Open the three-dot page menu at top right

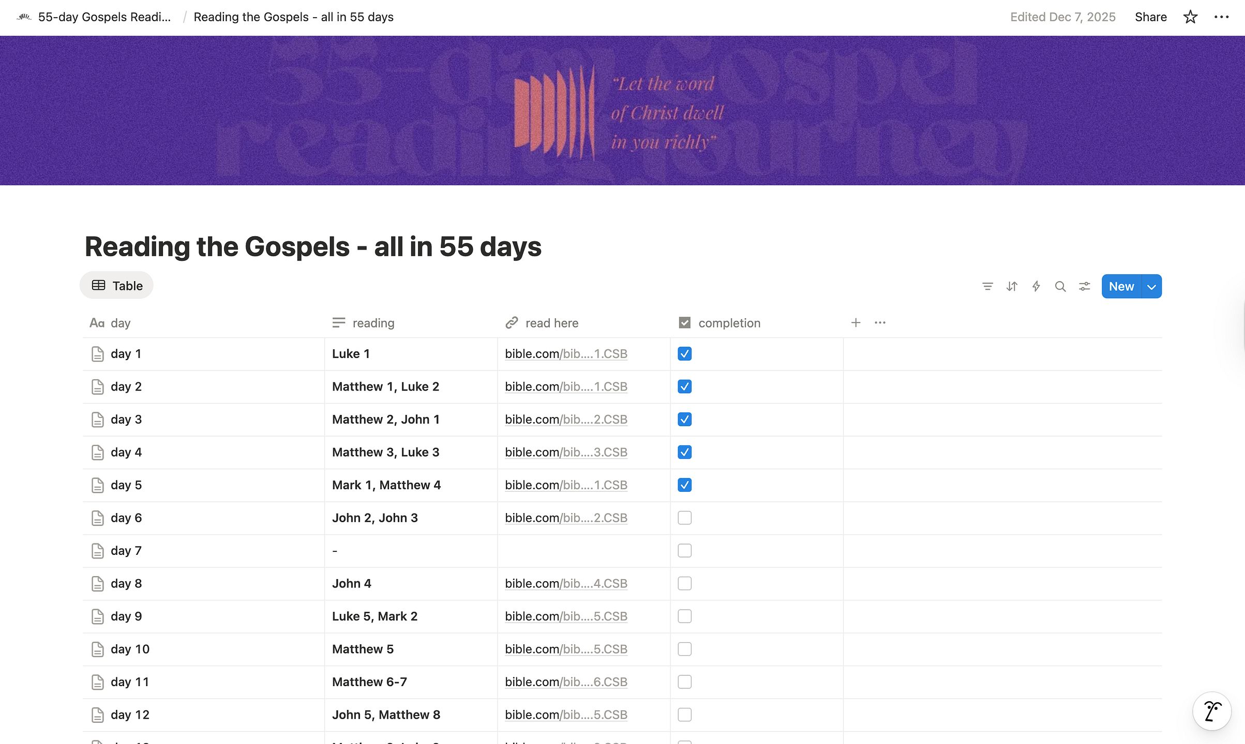pos(1221,17)
